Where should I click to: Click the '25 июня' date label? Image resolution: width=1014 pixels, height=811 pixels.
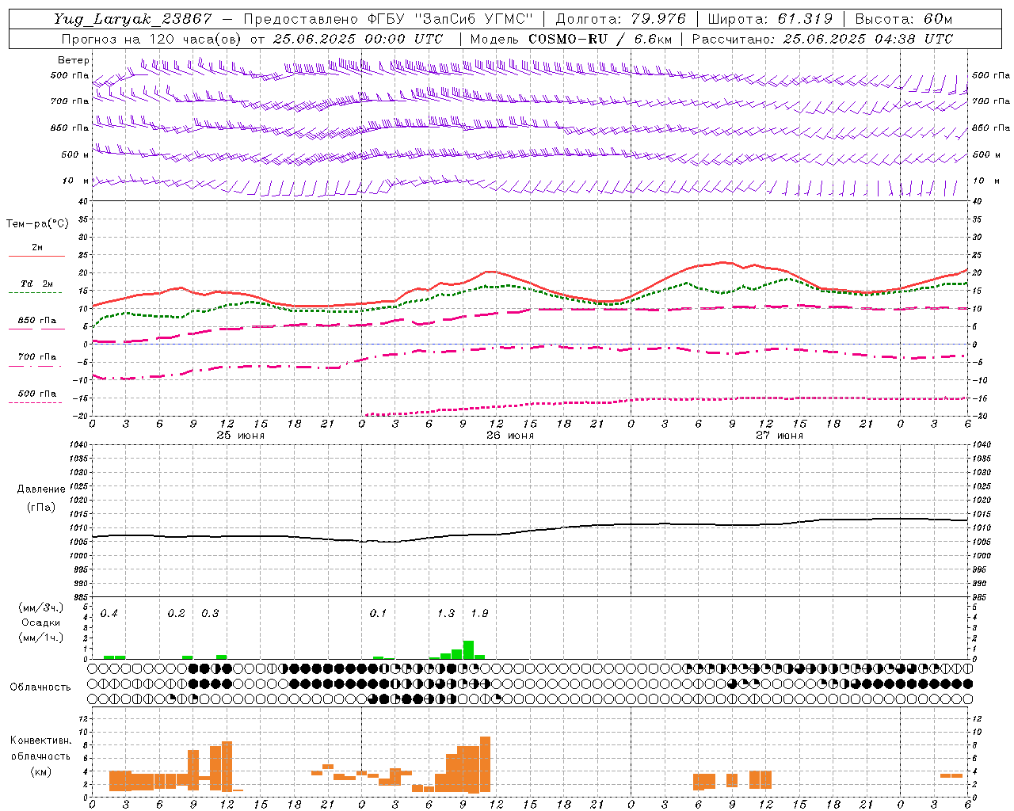tap(241, 436)
